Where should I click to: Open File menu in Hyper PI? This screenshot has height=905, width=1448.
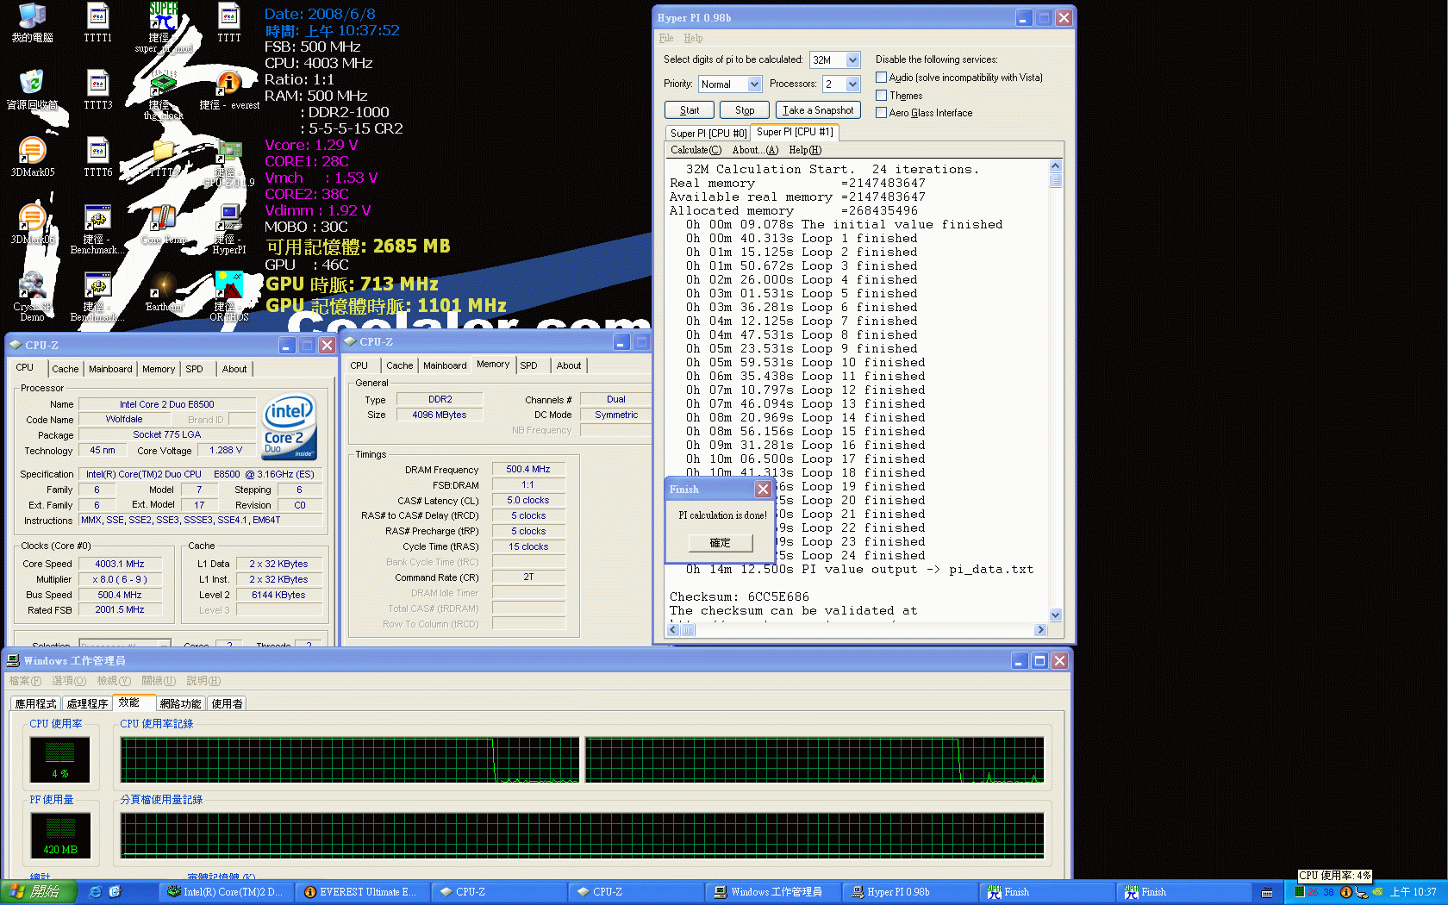coord(666,38)
